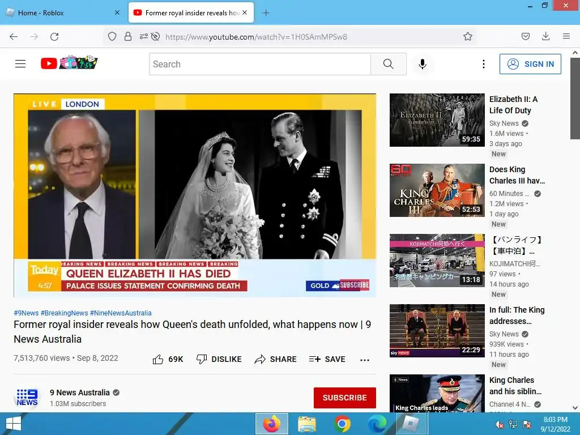Open the site permissions icon in the address bar
Screen dimensions: 580x435
tap(143, 36)
